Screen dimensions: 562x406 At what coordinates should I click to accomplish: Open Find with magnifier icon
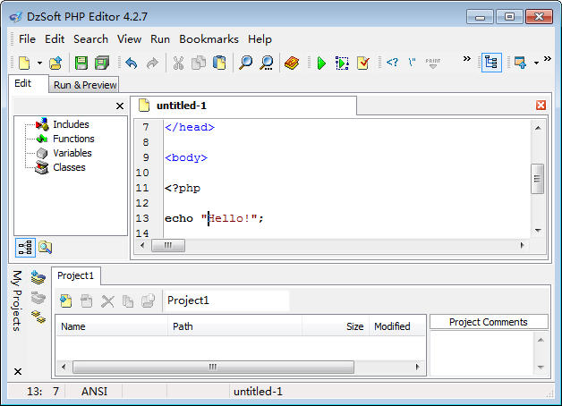(x=245, y=63)
